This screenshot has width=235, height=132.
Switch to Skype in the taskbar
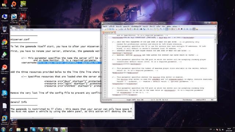coord(33,129)
